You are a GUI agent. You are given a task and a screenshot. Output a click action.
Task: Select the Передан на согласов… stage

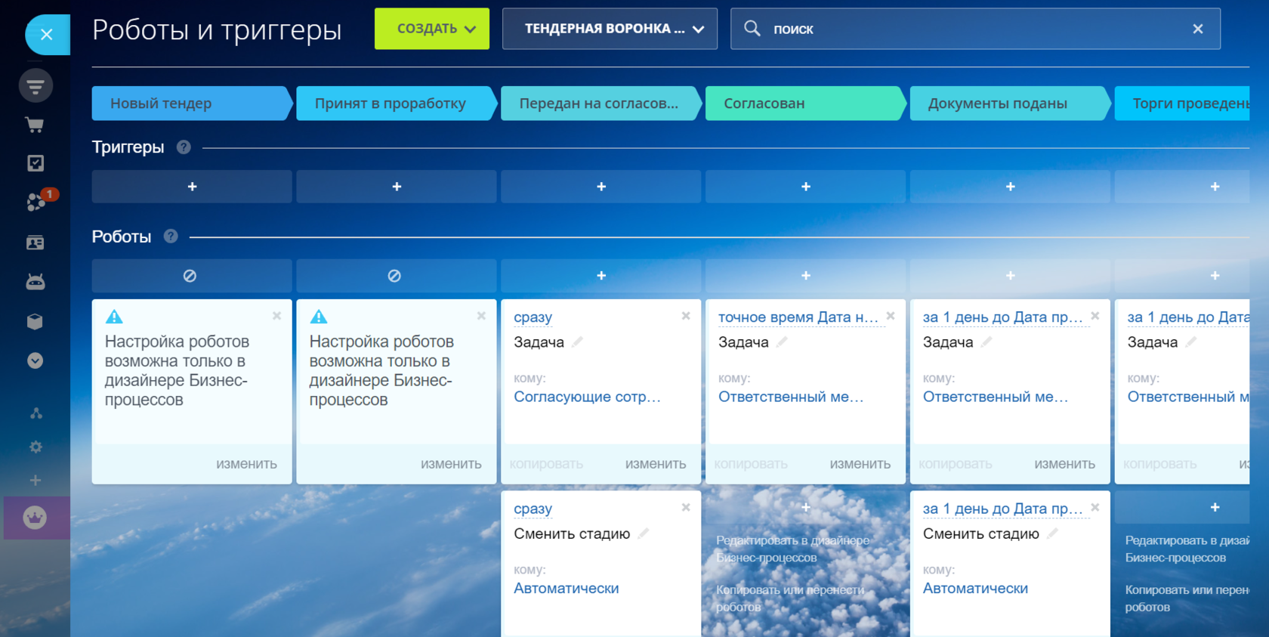click(601, 104)
